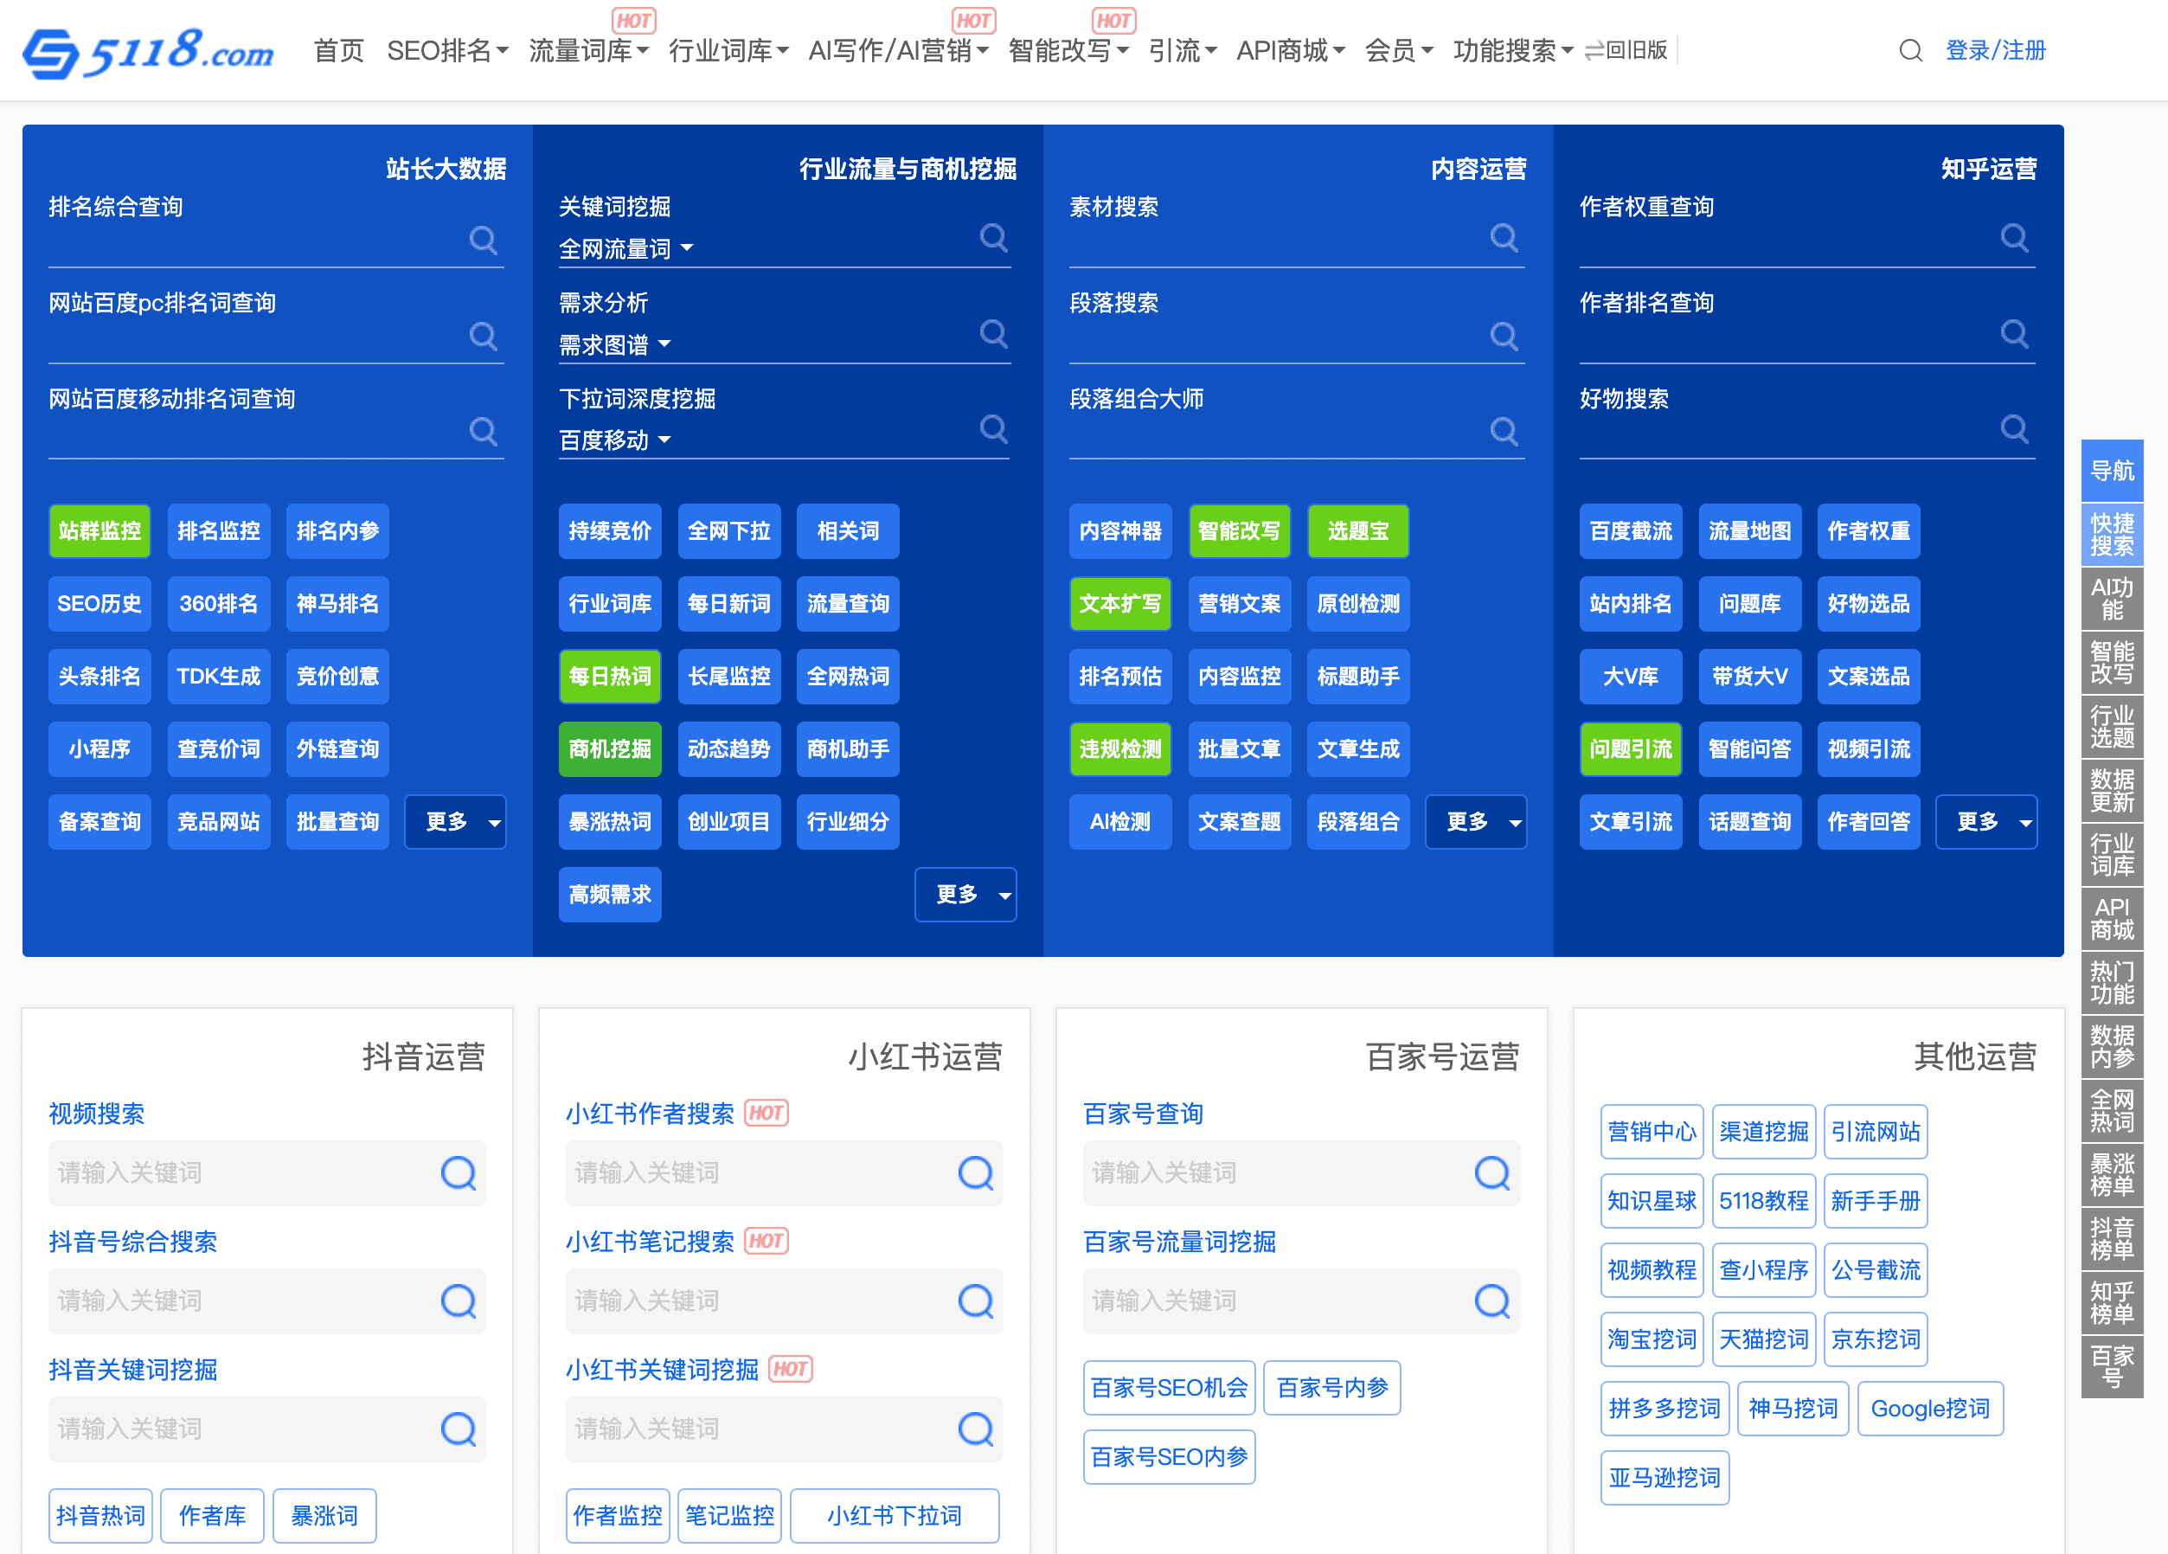
Task: Click search icon in 小红书笔记搜索 field
Action: (976, 1300)
